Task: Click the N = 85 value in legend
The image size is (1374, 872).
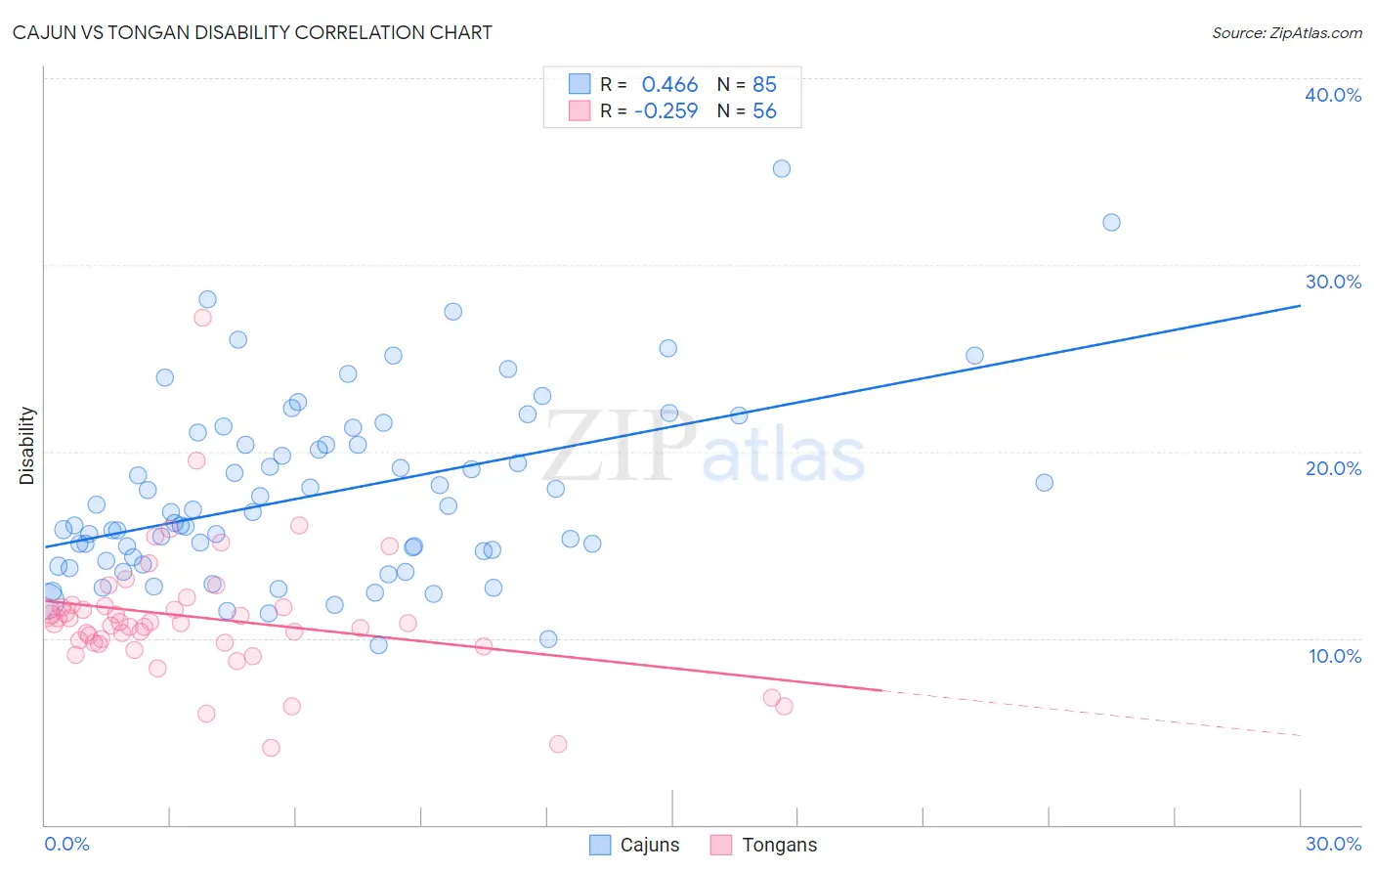Action: tap(747, 84)
